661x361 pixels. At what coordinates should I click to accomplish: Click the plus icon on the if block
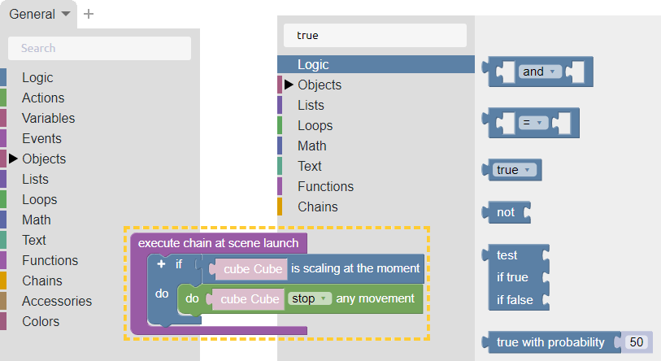click(x=161, y=264)
